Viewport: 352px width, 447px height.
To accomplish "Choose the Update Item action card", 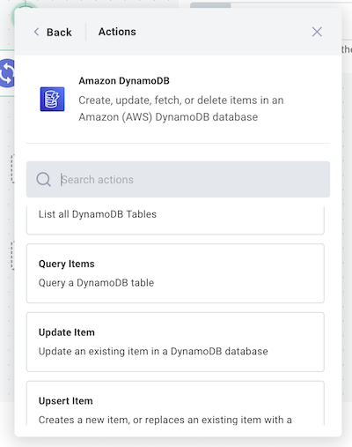I will pos(175,342).
